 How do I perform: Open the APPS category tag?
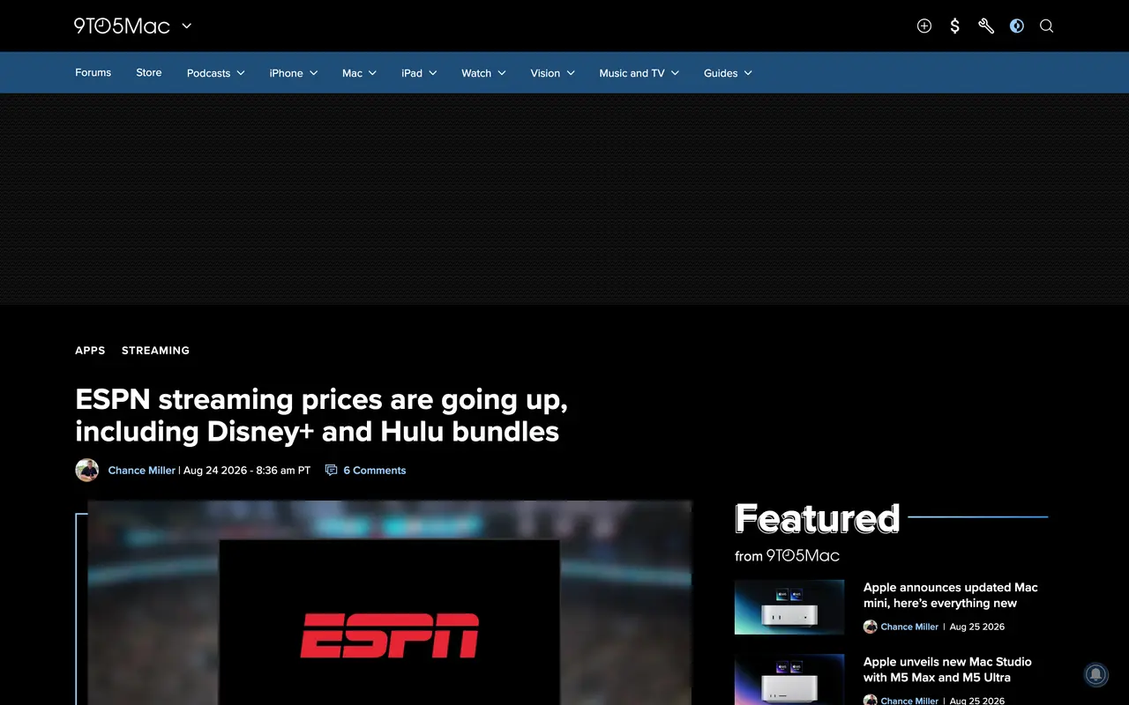click(x=90, y=350)
